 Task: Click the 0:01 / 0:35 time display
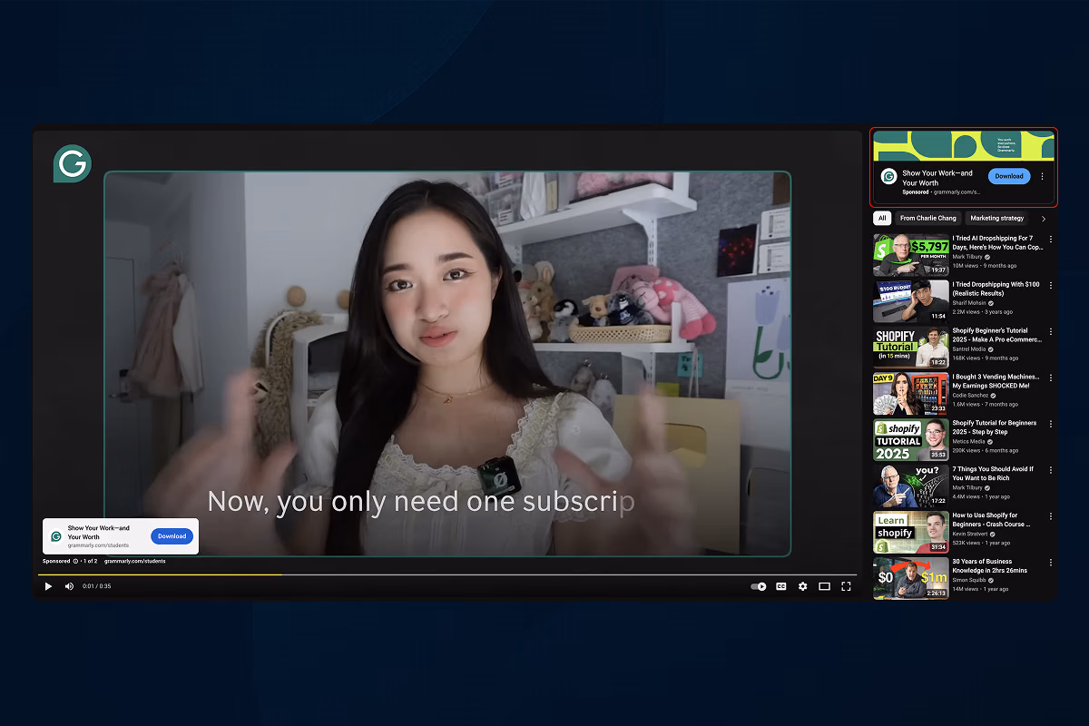click(96, 586)
